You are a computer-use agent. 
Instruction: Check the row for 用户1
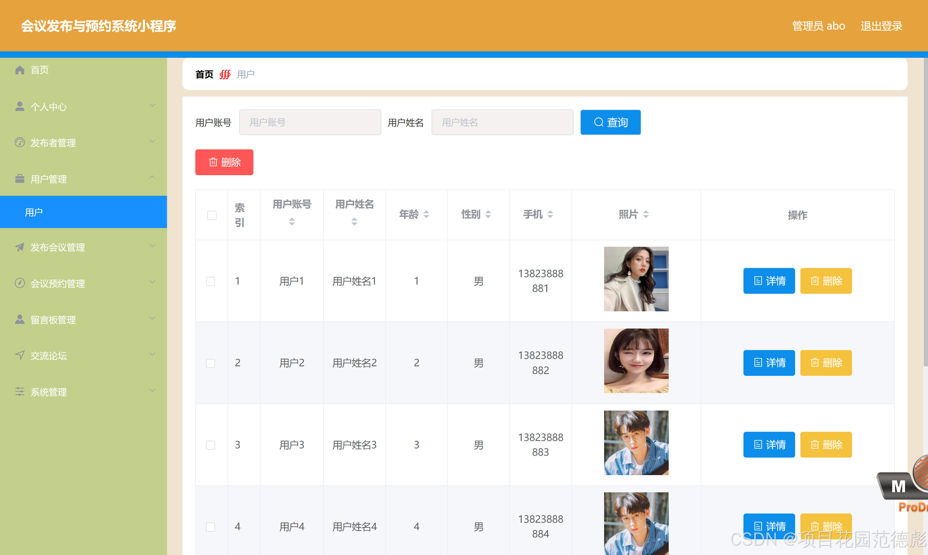click(211, 281)
